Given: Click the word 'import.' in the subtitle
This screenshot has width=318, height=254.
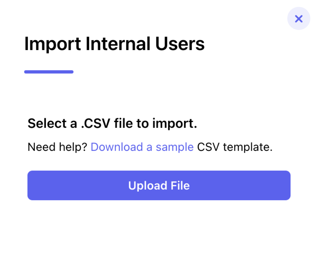Looking at the screenshot, I should [x=175, y=124].
